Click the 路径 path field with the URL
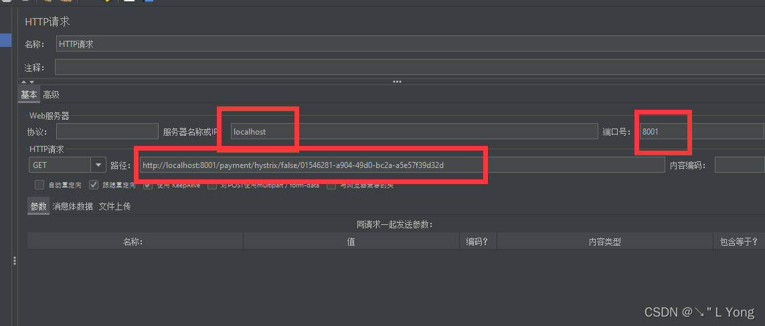 point(402,165)
